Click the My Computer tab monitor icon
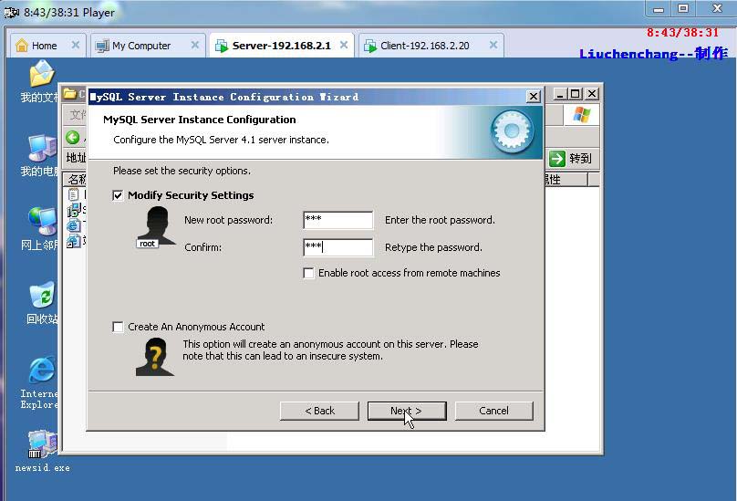This screenshot has width=737, height=501. [102, 47]
